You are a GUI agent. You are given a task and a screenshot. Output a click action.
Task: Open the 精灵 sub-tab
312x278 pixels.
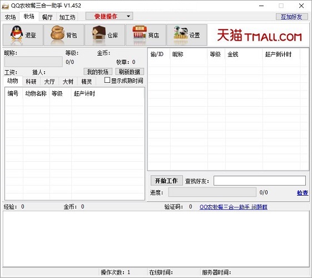tap(87, 81)
